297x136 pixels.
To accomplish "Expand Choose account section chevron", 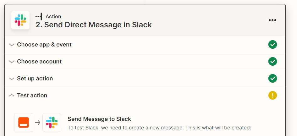I will 12,62.
